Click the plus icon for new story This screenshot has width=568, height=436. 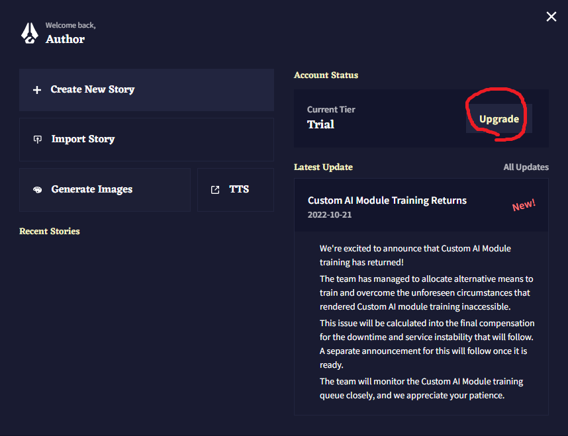coord(37,90)
